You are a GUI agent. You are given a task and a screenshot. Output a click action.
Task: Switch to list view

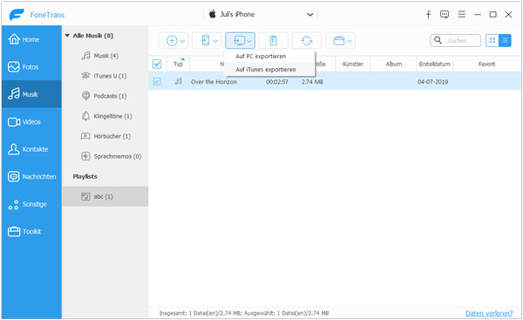505,40
